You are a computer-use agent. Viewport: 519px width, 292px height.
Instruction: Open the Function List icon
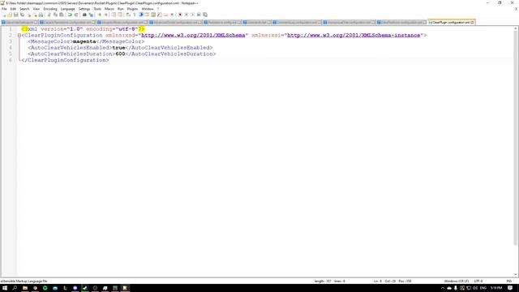[x=160, y=15]
